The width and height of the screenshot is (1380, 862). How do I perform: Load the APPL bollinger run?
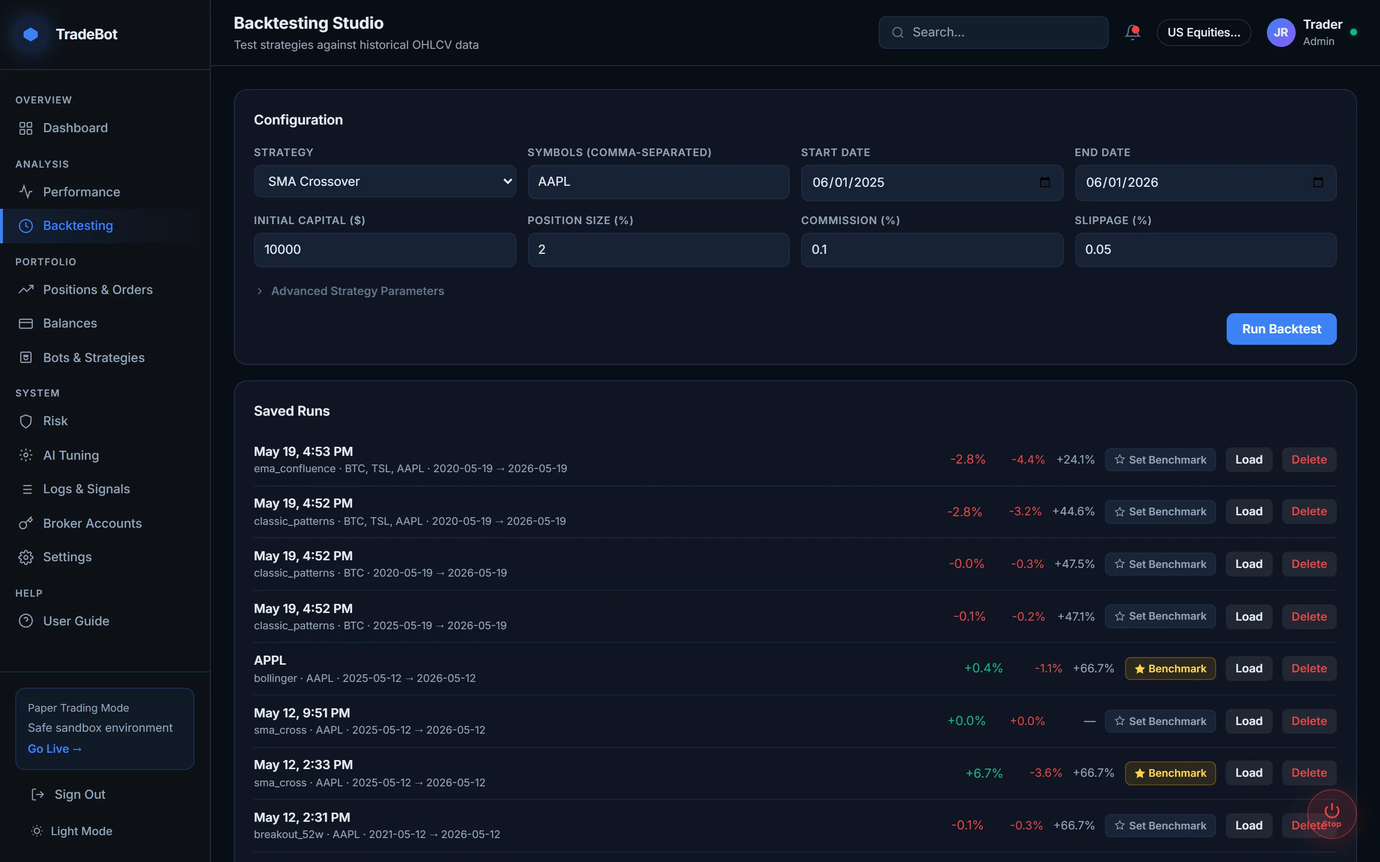click(1249, 669)
